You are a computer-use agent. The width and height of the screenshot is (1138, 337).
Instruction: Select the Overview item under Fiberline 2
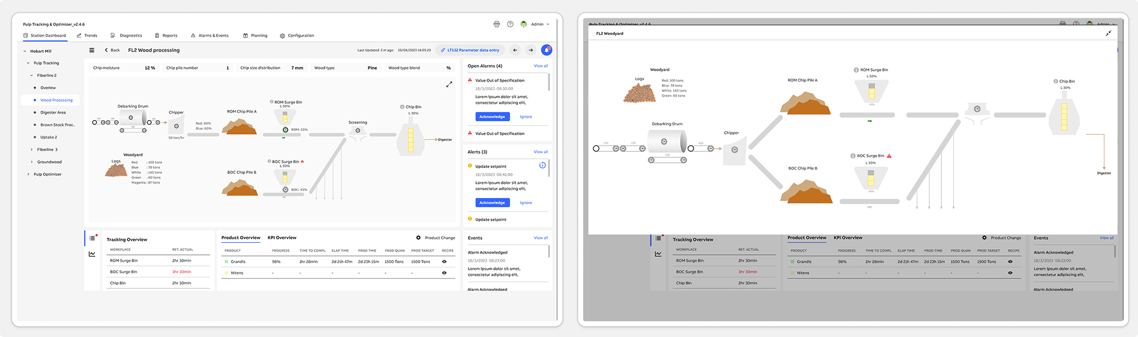click(x=48, y=88)
